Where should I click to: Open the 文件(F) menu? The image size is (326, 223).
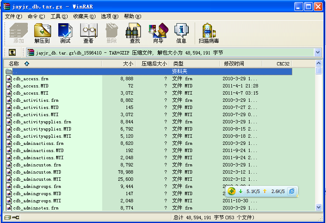tap(14, 16)
